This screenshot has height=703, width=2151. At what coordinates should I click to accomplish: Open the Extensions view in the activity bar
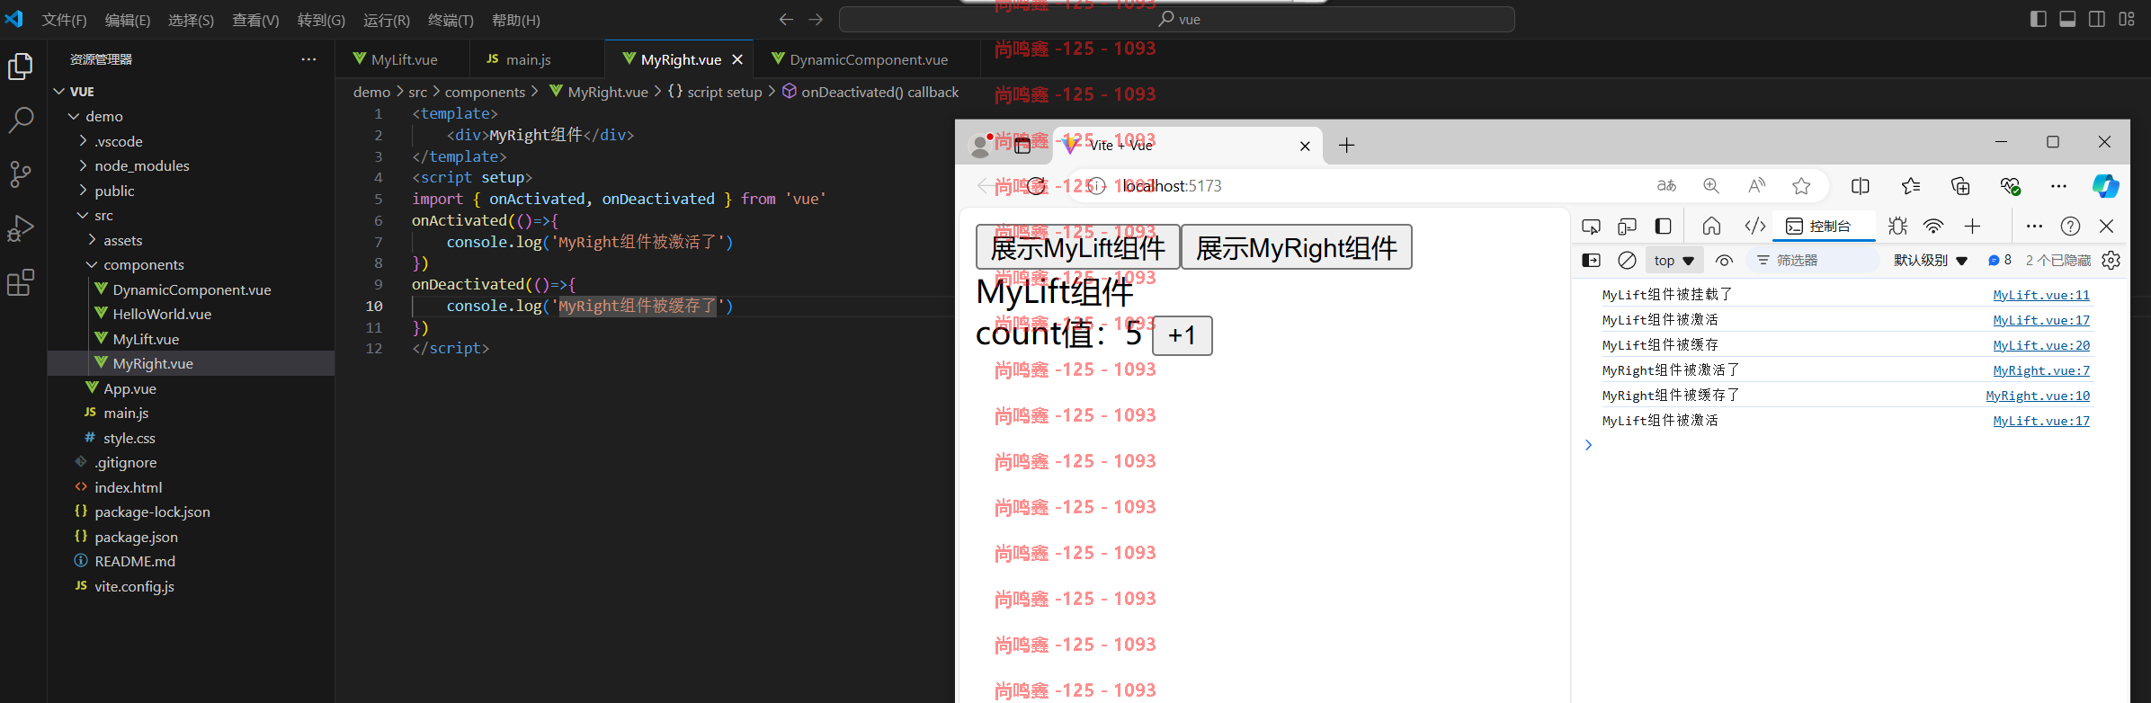tap(21, 283)
